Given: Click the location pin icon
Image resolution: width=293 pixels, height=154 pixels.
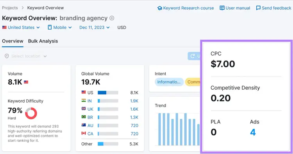Looking at the screenshot, I should click(x=7, y=56).
